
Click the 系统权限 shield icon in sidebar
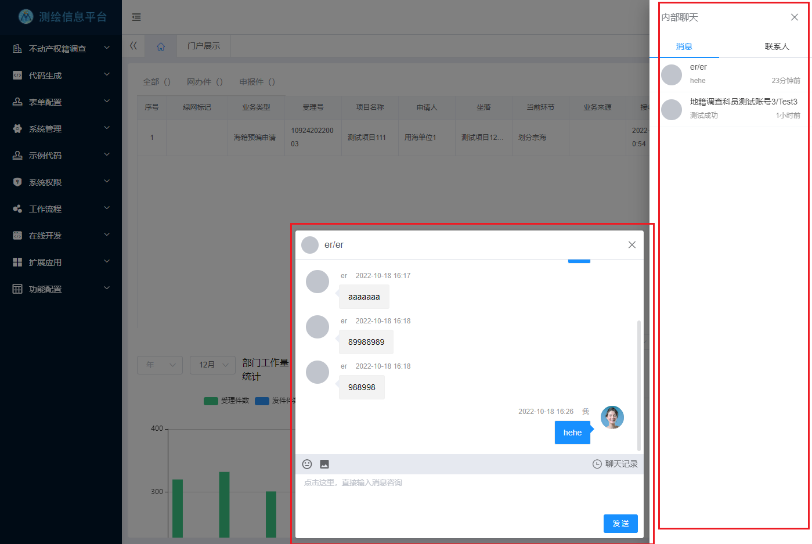(16, 182)
